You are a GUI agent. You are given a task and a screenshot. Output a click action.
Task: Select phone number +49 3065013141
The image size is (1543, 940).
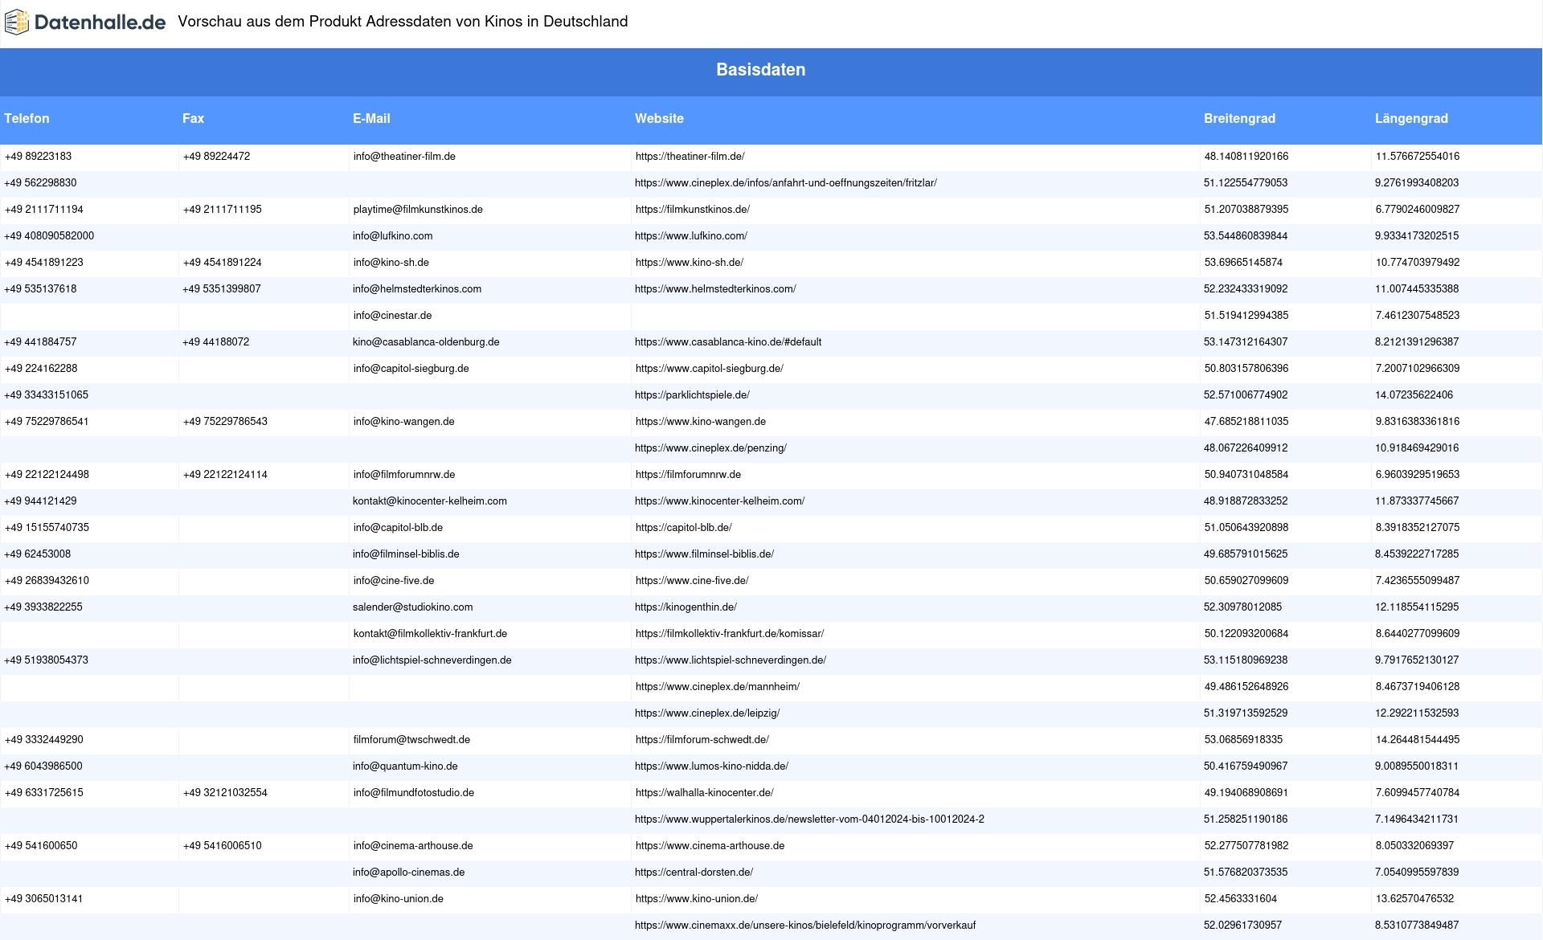(x=43, y=899)
